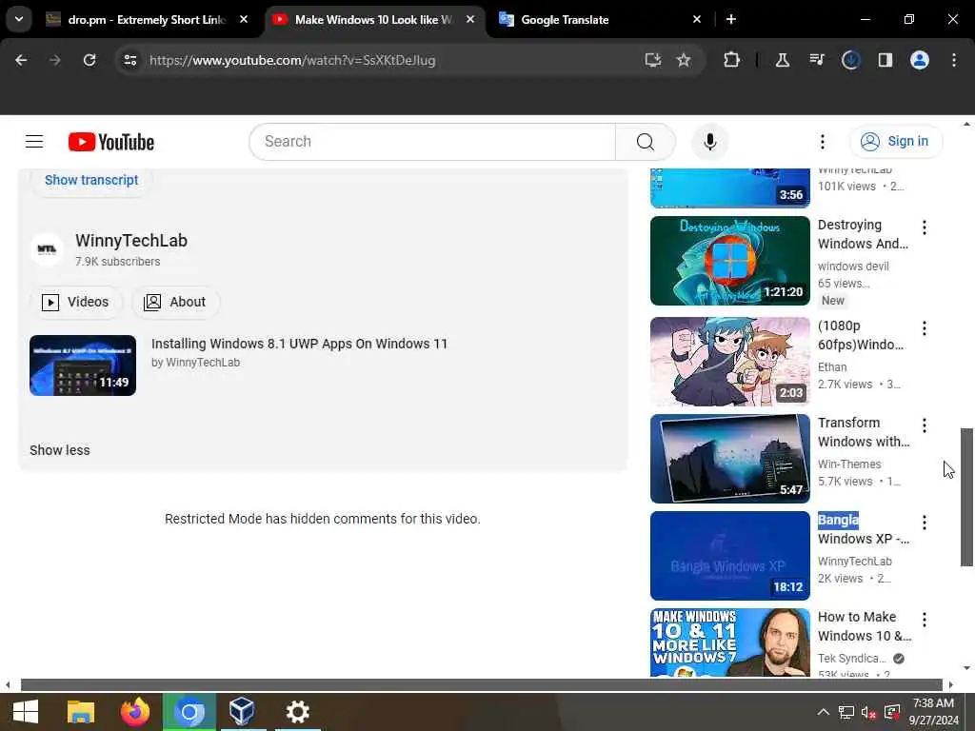Click the YouTube search field
The image size is (975, 731).
(433, 142)
